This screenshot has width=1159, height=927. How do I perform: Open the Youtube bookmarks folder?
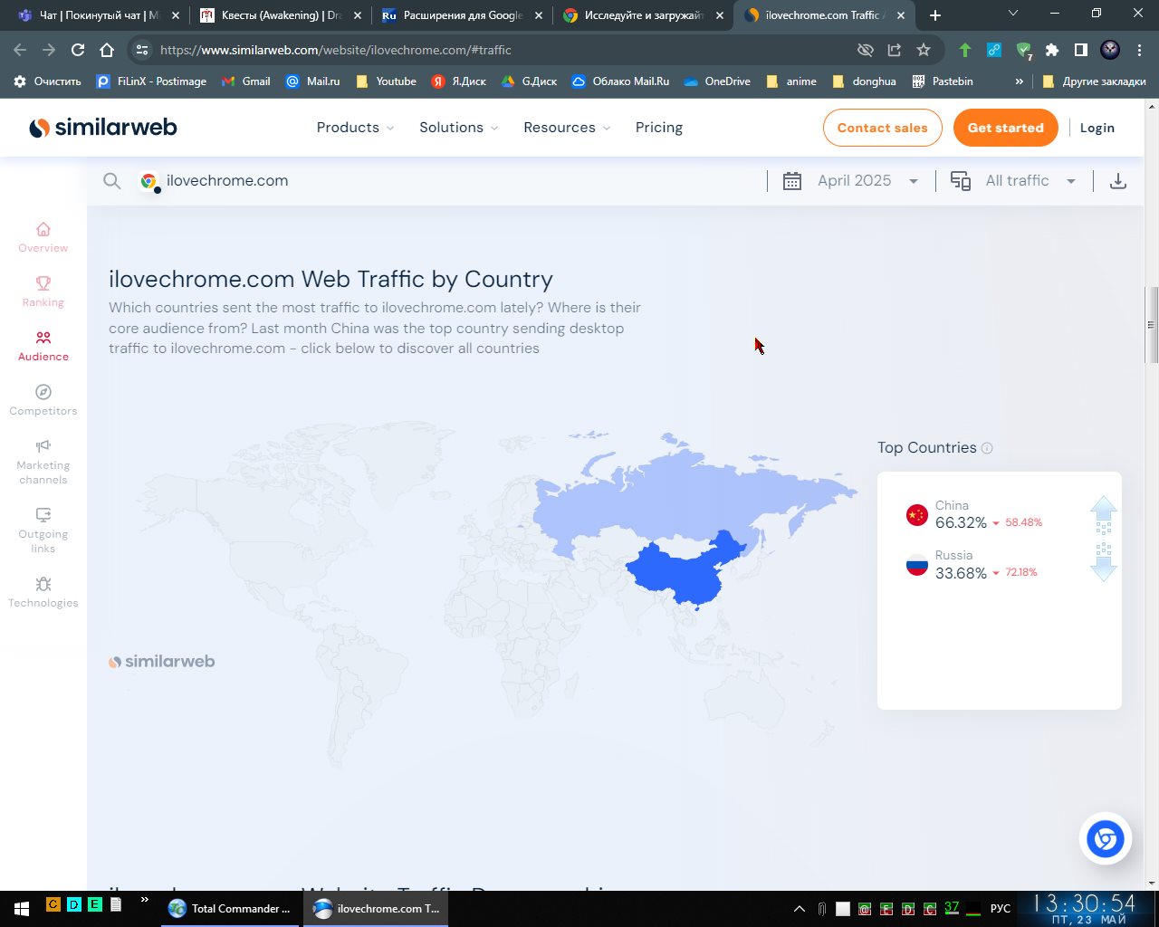[x=387, y=81]
